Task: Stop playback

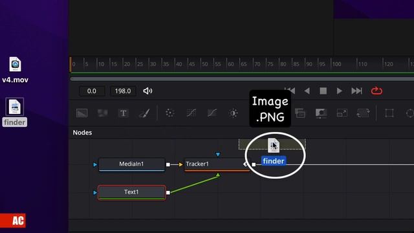Action: tap(323, 91)
